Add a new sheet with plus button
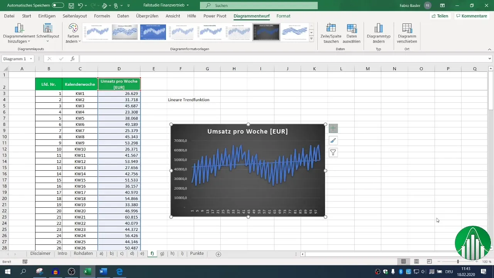This screenshot has height=278, width=494. click(x=218, y=254)
